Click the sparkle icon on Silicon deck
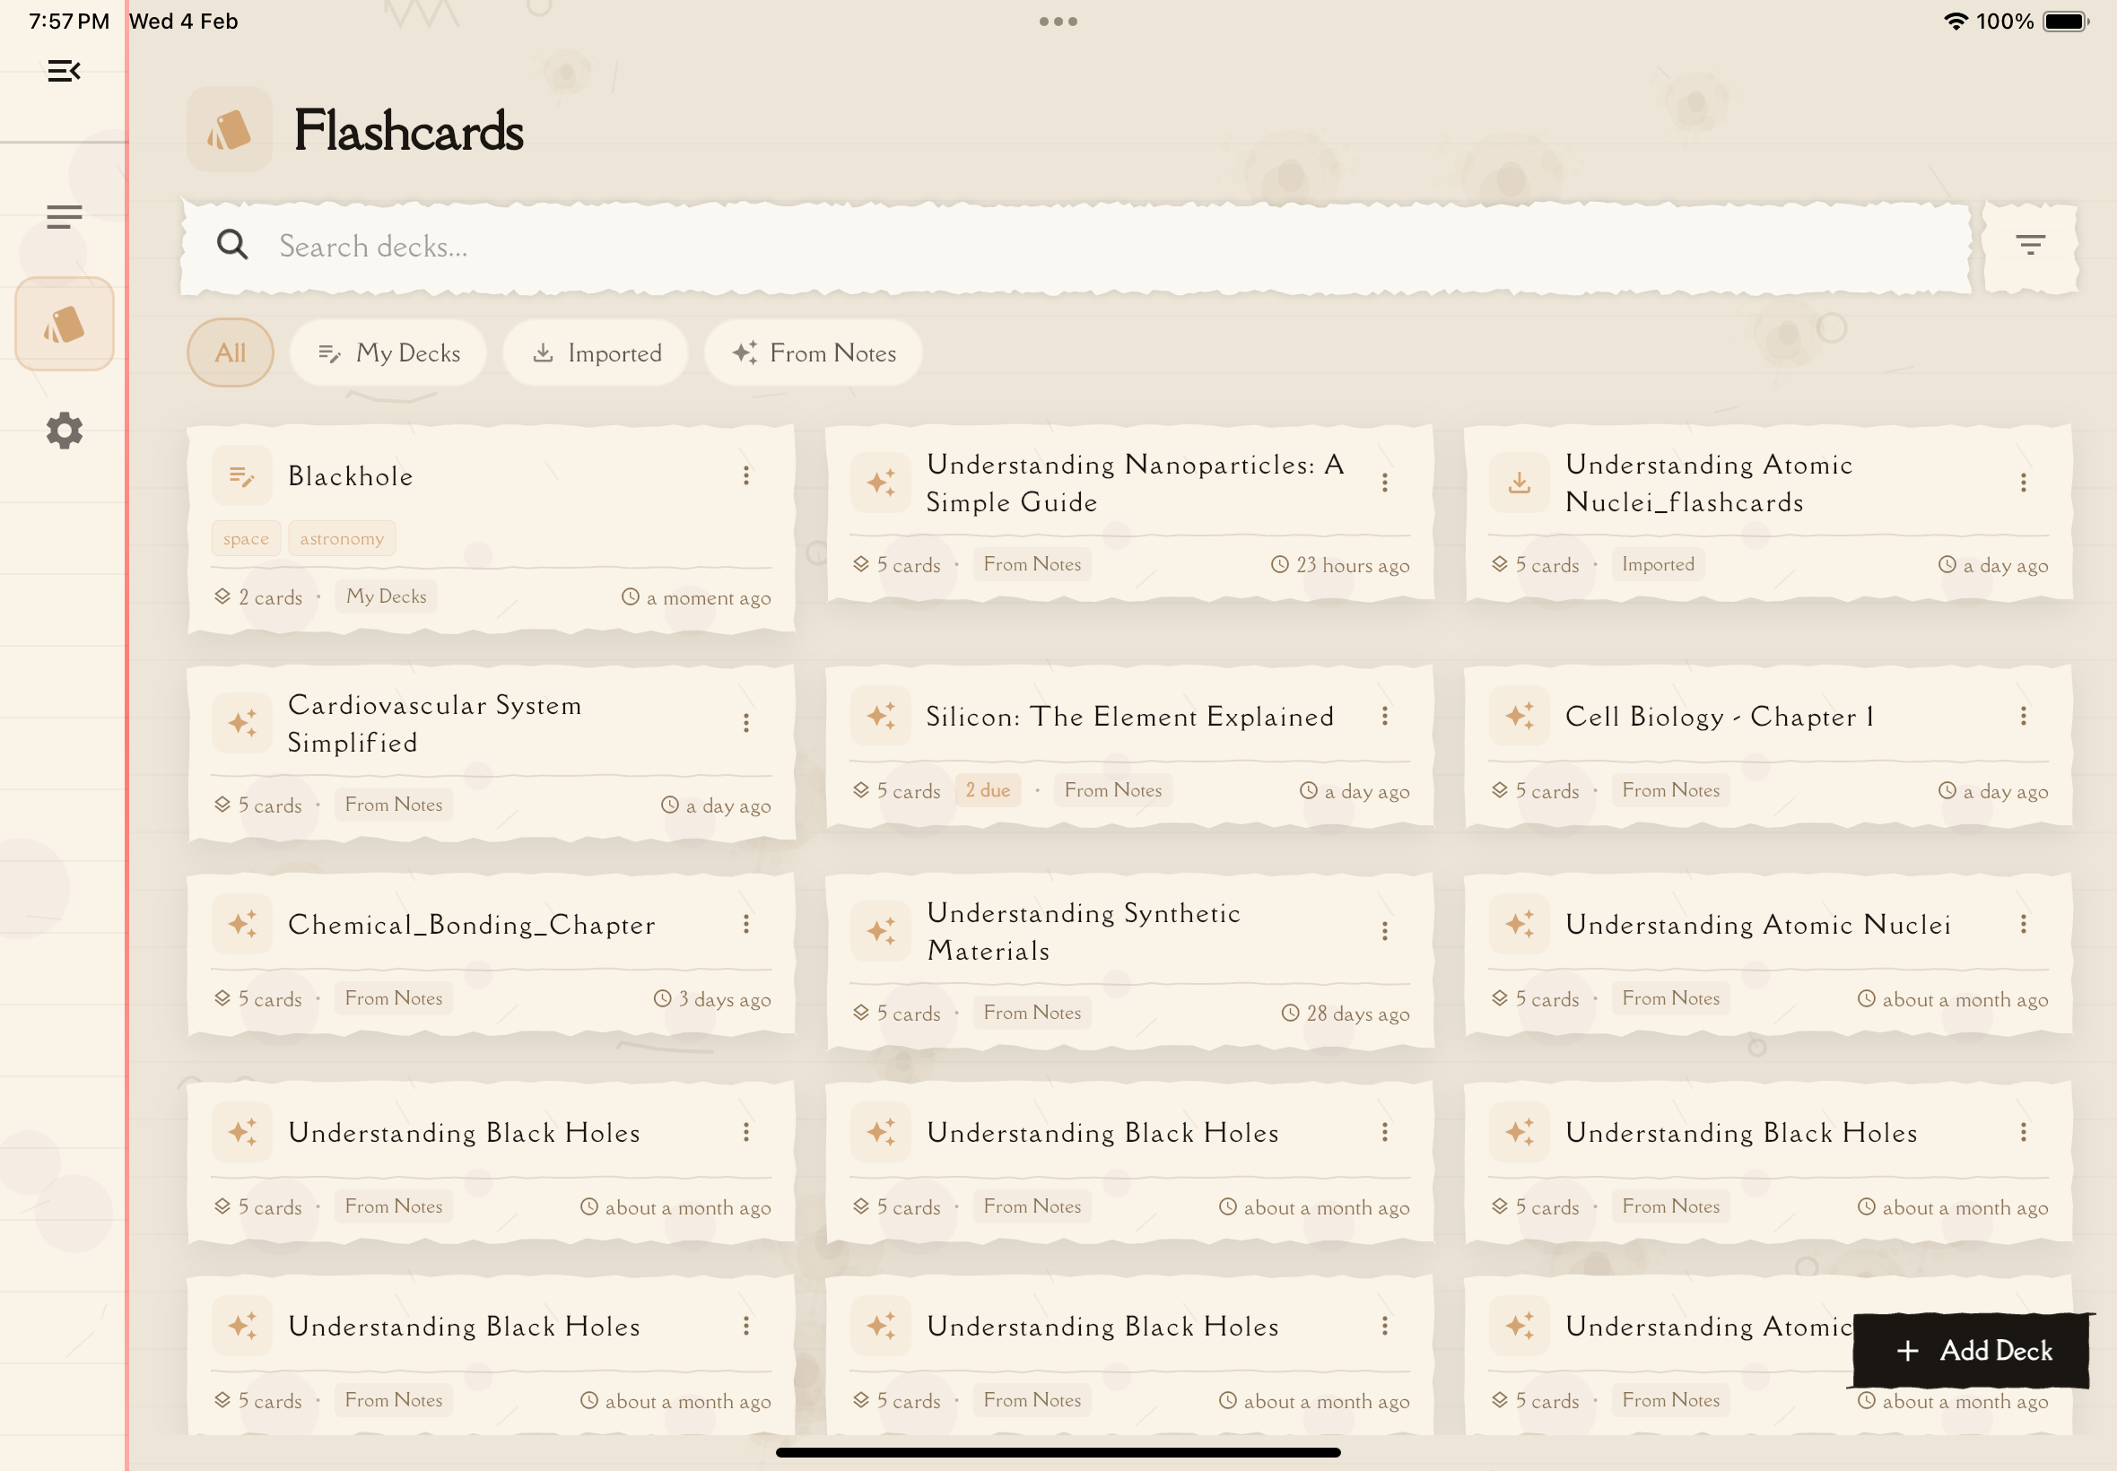This screenshot has height=1471, width=2117. 880,716
